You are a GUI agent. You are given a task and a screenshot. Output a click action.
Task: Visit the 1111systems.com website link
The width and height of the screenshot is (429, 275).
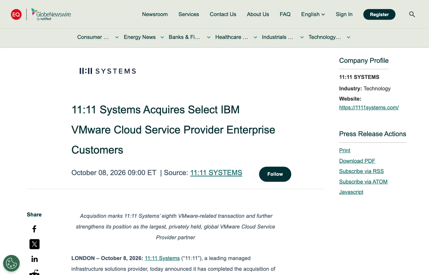coord(369,108)
